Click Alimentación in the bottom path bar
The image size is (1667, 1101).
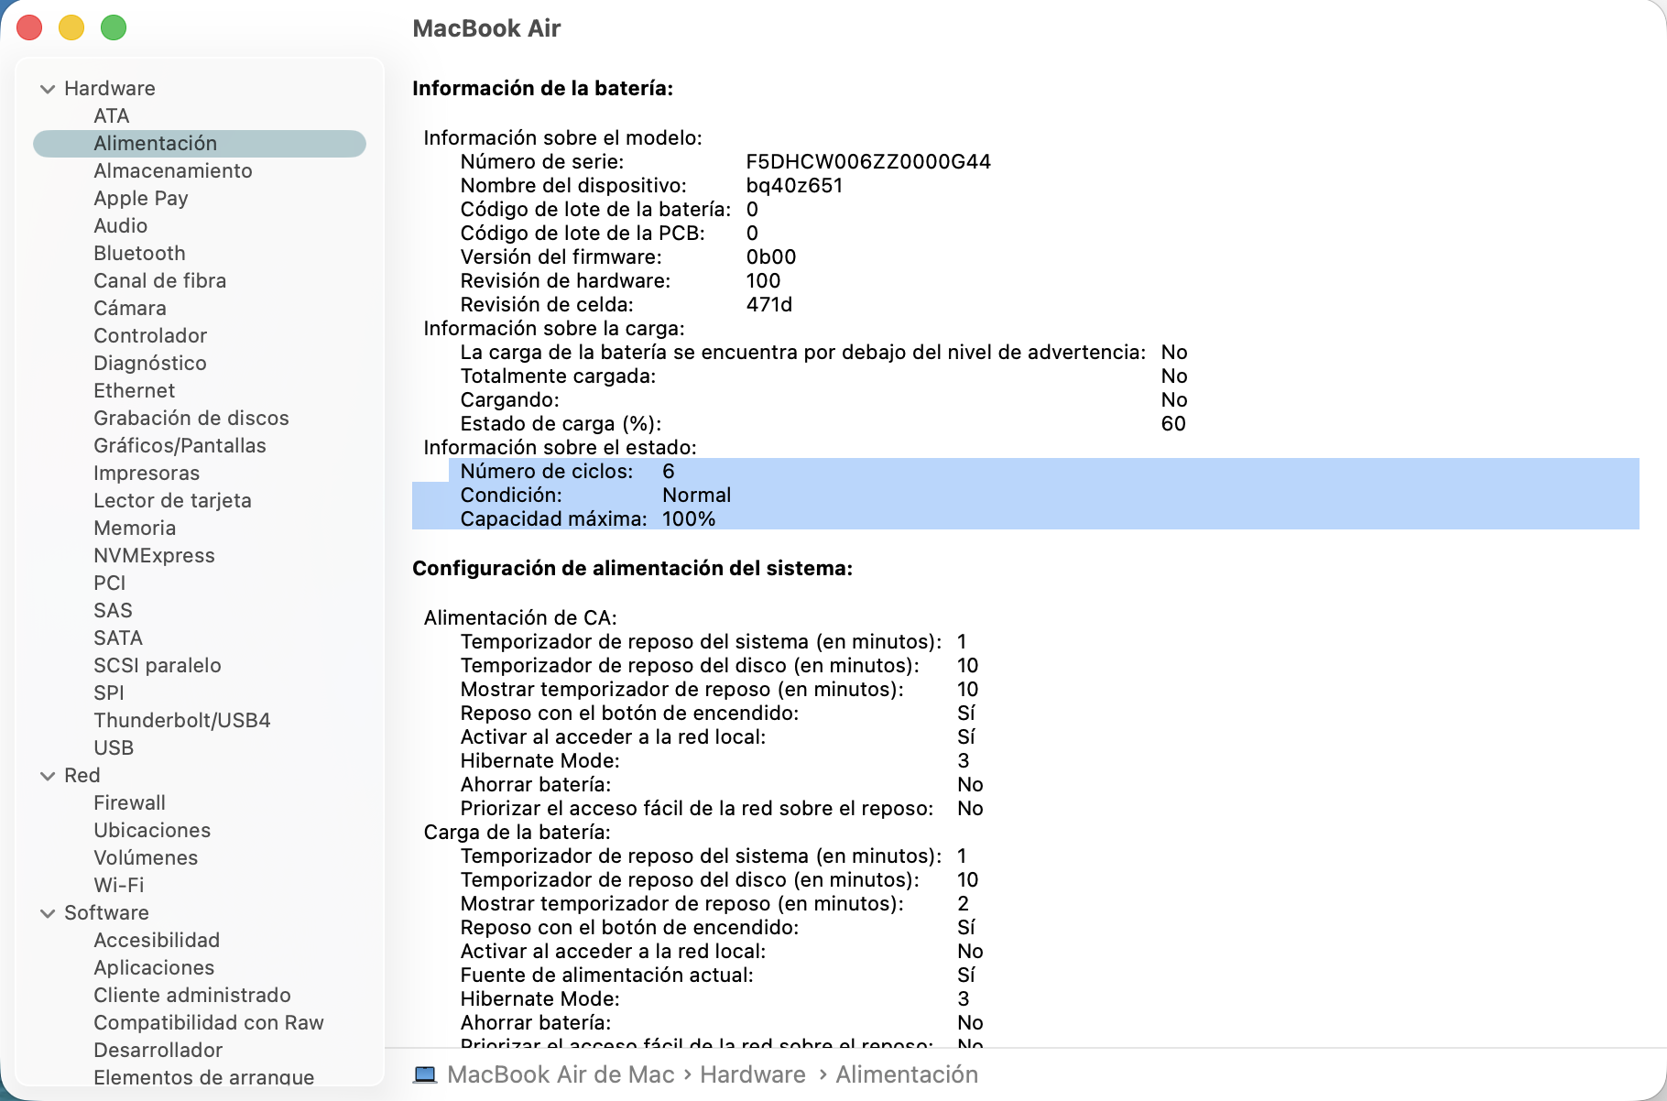pyautogui.click(x=906, y=1074)
